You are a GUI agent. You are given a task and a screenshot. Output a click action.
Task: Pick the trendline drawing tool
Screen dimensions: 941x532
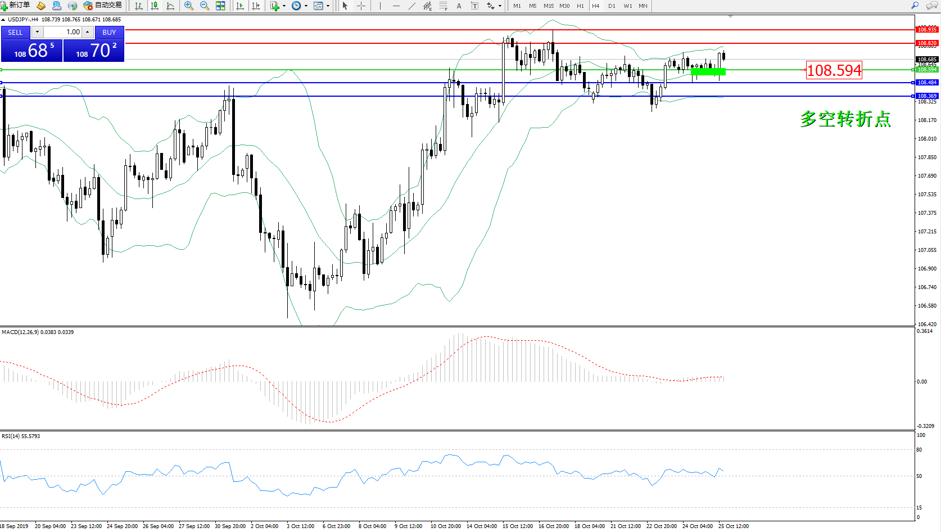click(411, 6)
